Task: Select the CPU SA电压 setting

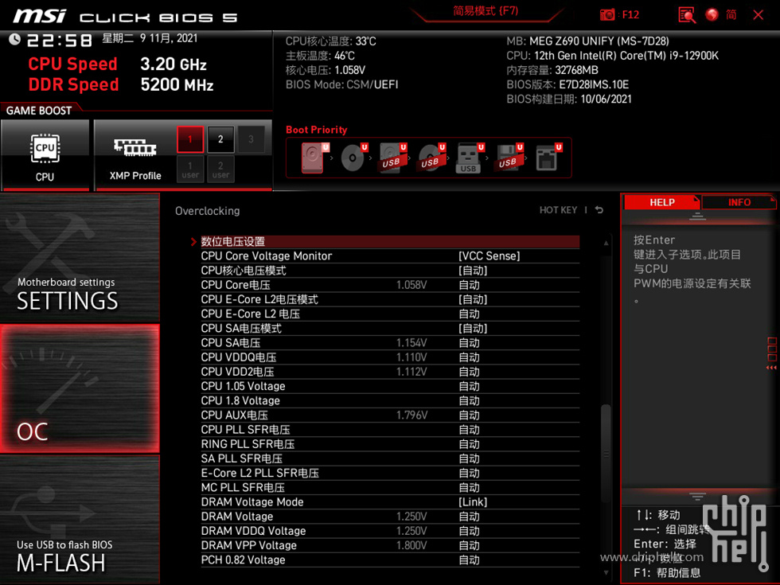Action: [x=390, y=342]
